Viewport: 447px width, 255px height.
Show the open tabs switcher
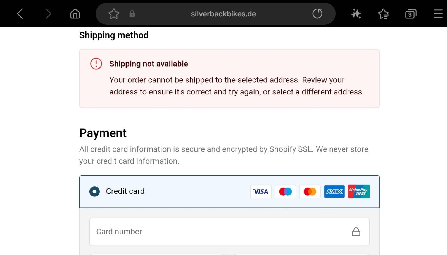(411, 14)
